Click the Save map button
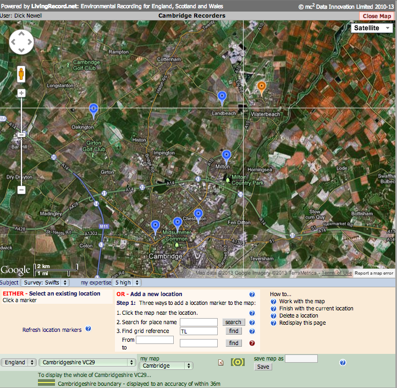 click(263, 367)
